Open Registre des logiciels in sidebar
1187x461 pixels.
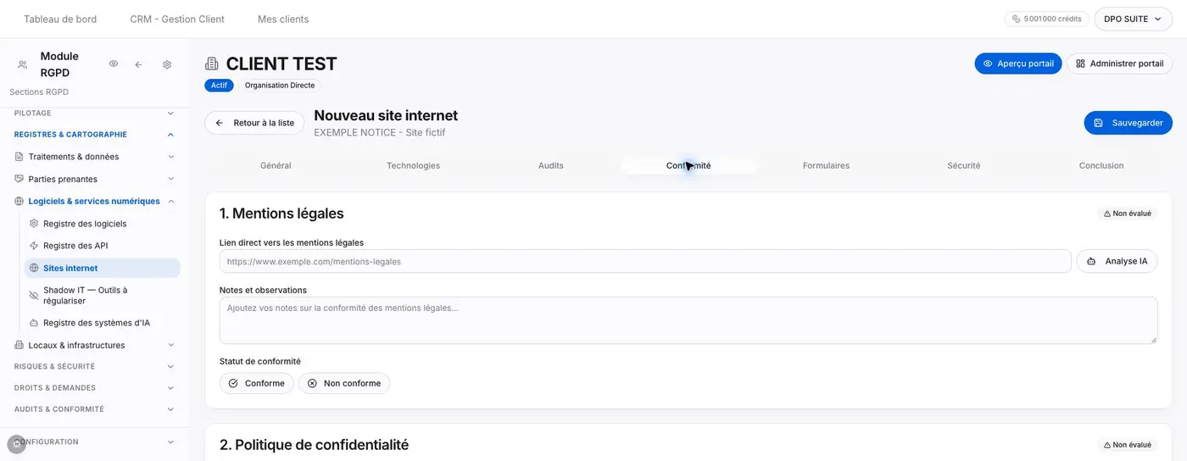[85, 224]
